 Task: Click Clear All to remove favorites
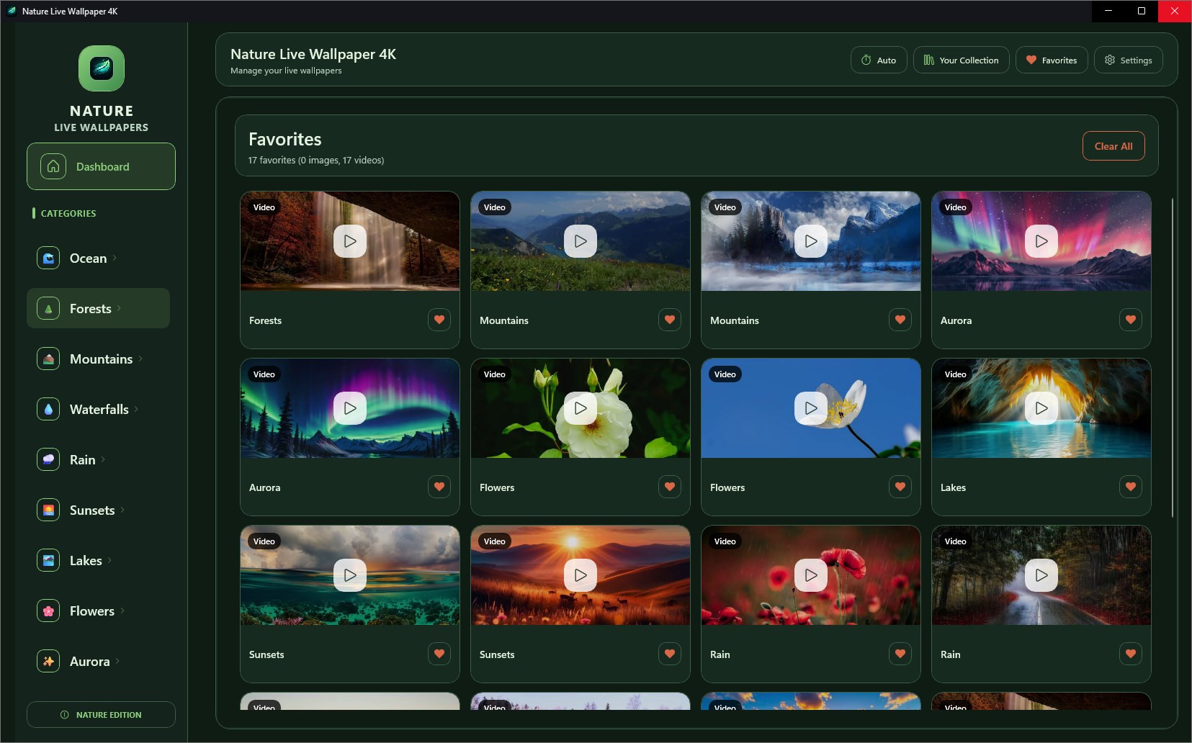pyautogui.click(x=1113, y=146)
